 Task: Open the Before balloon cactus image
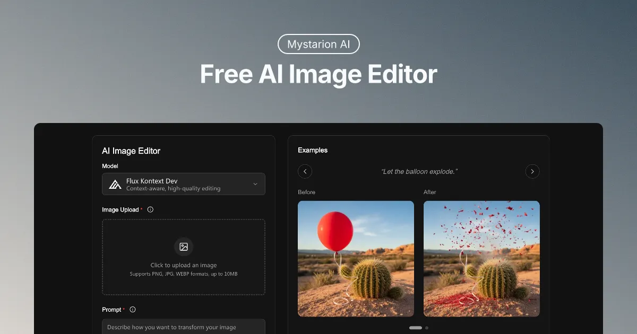(356, 259)
